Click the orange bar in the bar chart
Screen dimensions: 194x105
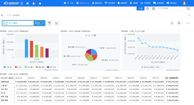42,52
